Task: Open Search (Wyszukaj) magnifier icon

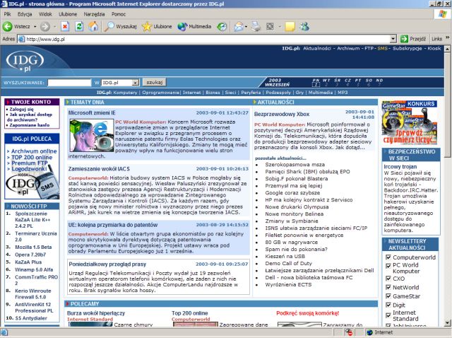Action: [x=109, y=27]
